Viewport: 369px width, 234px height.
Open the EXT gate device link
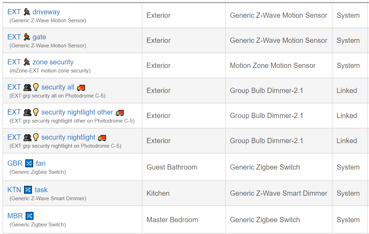pos(27,37)
